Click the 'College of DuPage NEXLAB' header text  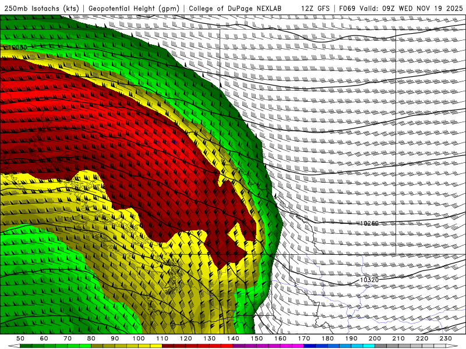point(235,8)
